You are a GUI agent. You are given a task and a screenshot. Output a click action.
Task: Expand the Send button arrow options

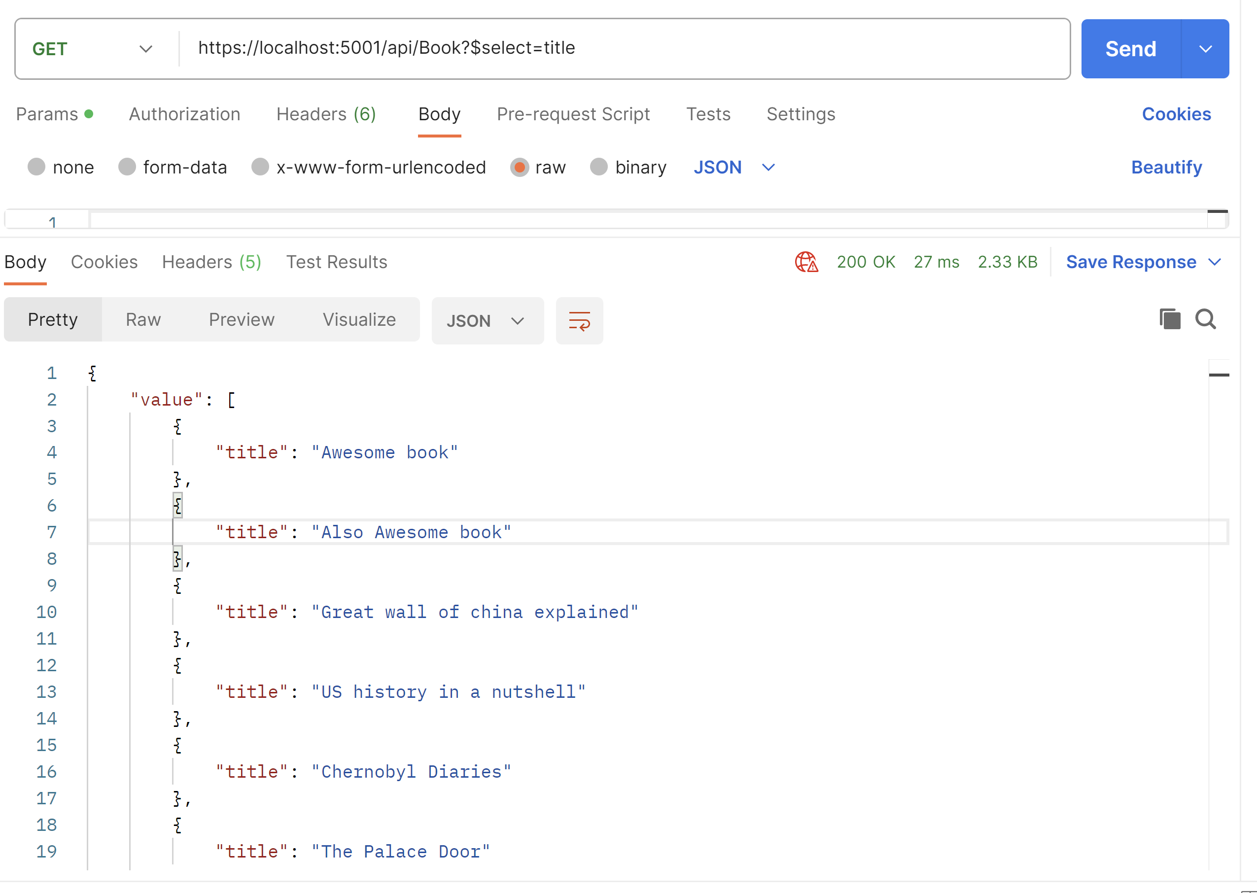[x=1205, y=49]
